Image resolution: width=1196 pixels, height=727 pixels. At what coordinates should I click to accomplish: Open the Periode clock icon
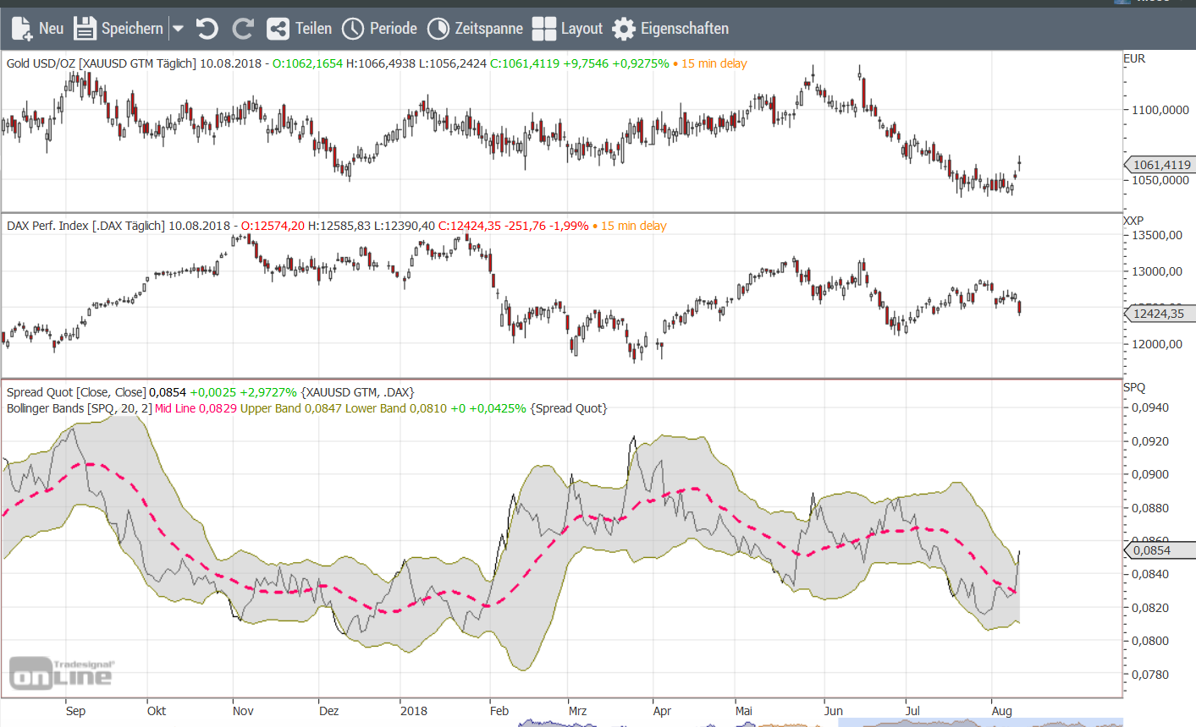[352, 29]
